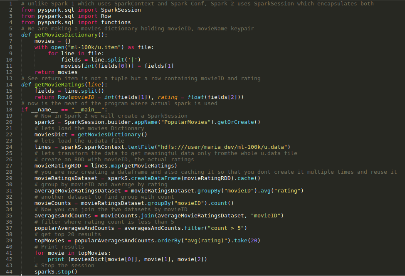Click 'take' method call on line 39
Image resolution: width=405 pixels, height=276 pixels.
pyautogui.click(x=241, y=241)
